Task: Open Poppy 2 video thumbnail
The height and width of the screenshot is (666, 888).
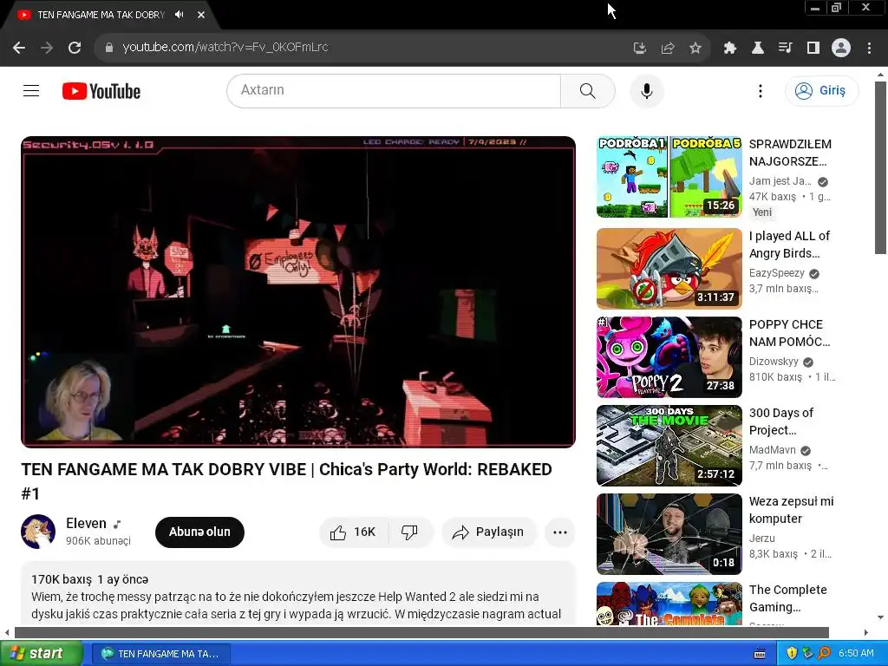Action: click(669, 356)
